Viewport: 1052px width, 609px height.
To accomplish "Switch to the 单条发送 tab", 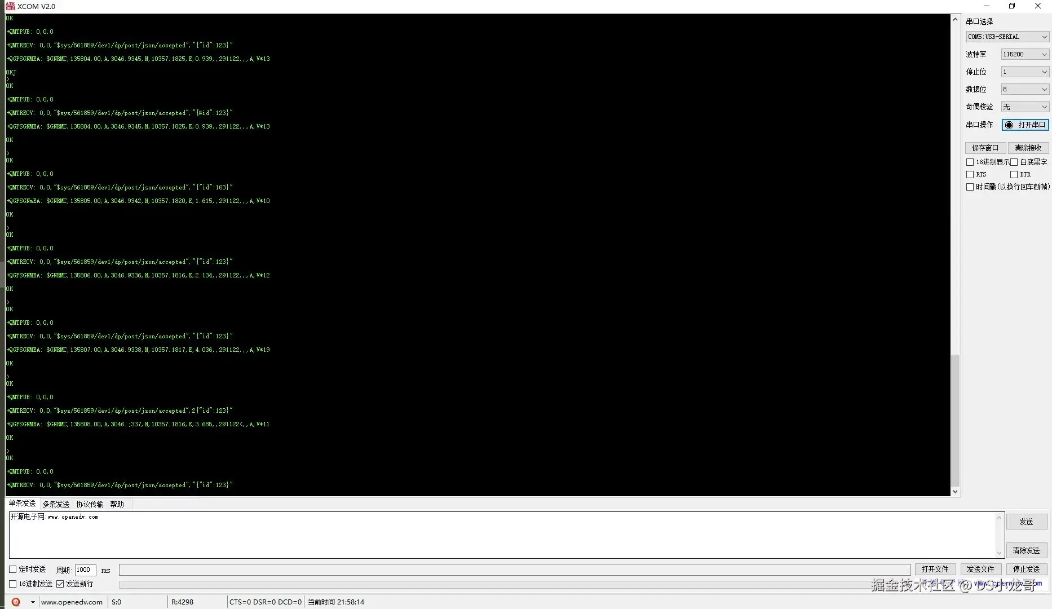I will (x=22, y=504).
